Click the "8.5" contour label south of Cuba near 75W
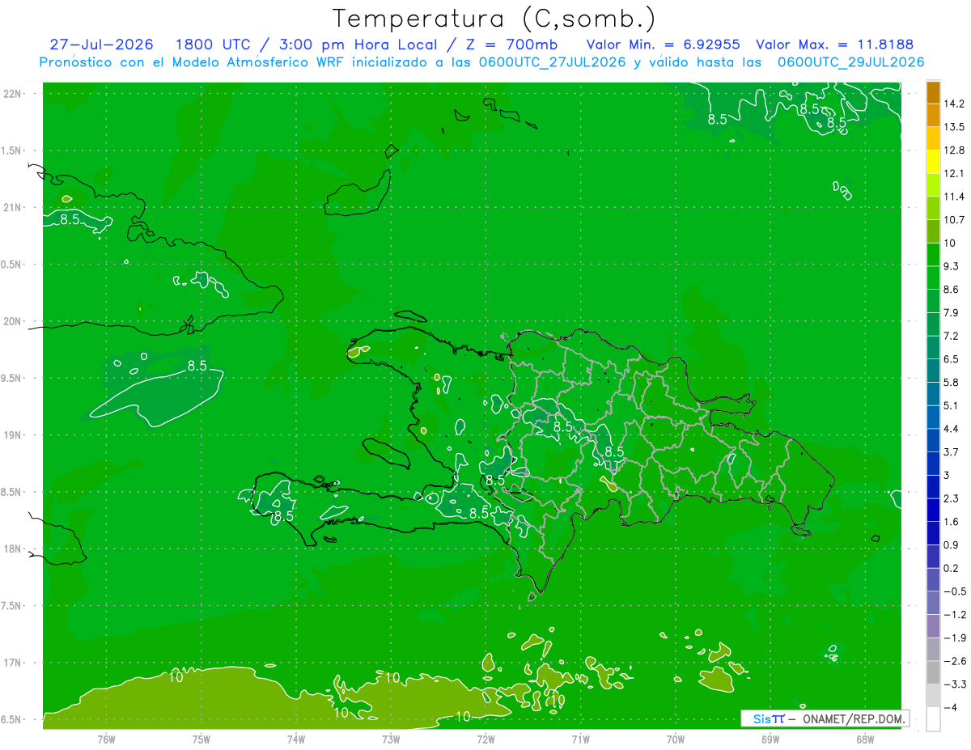Image resolution: width=971 pixels, height=750 pixels. click(x=197, y=366)
